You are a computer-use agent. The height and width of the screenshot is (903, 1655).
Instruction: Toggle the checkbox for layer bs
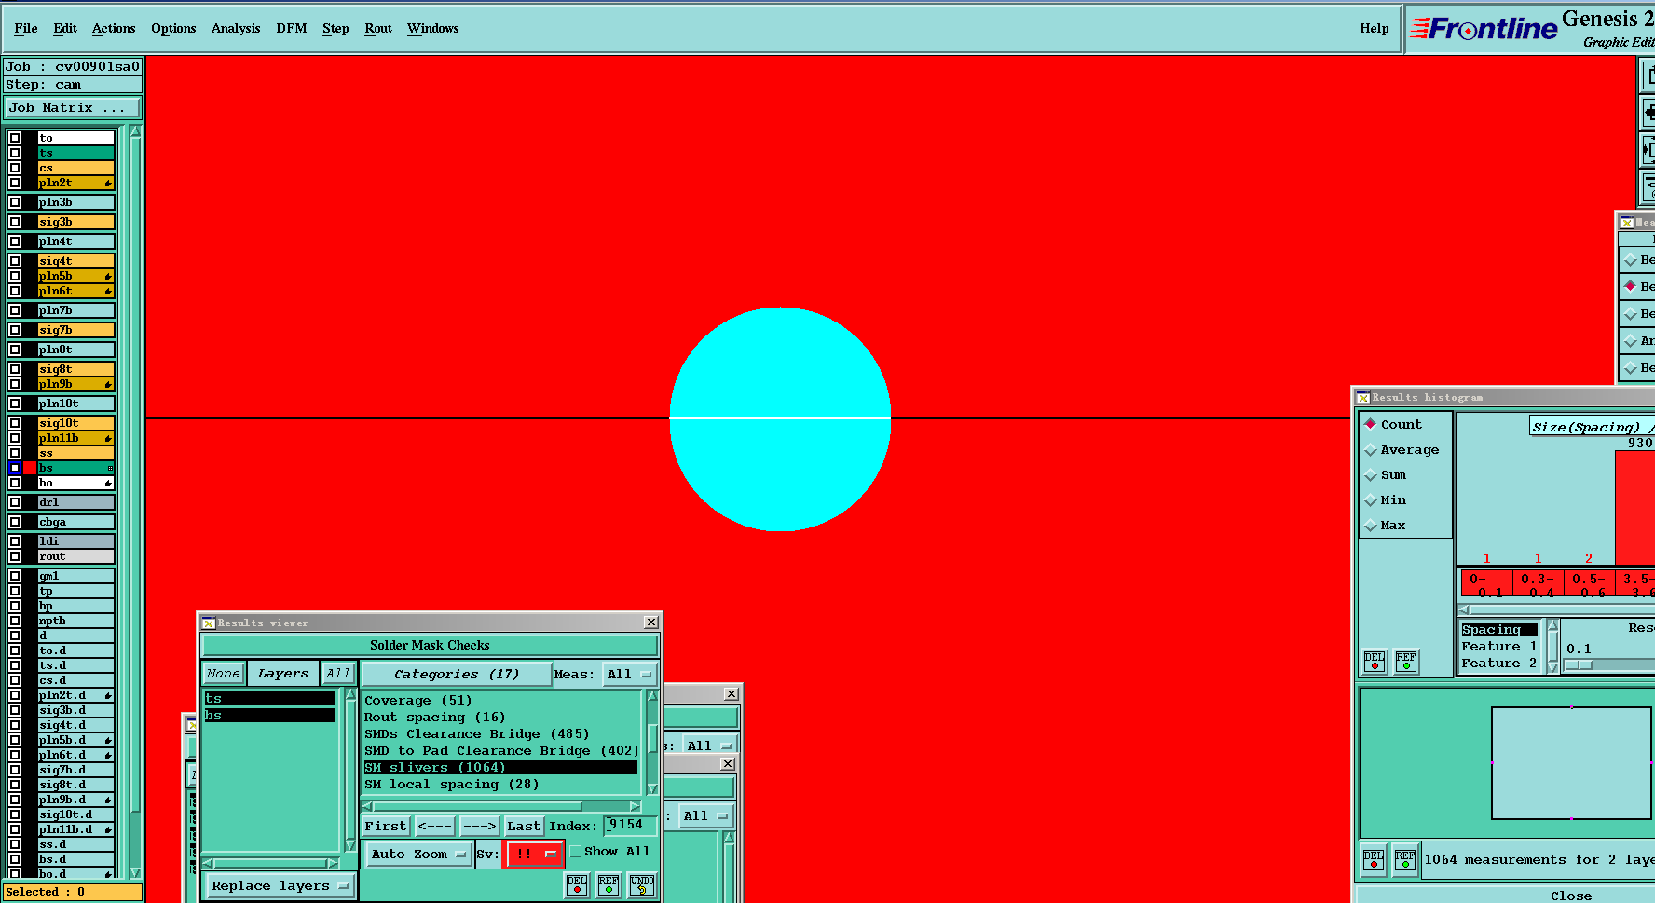pyautogui.click(x=15, y=468)
